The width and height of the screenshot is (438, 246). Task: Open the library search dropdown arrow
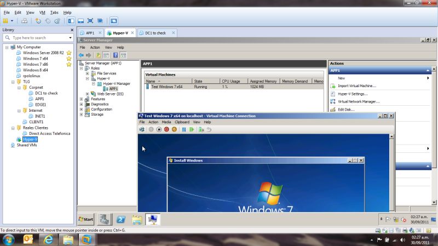tap(70, 38)
